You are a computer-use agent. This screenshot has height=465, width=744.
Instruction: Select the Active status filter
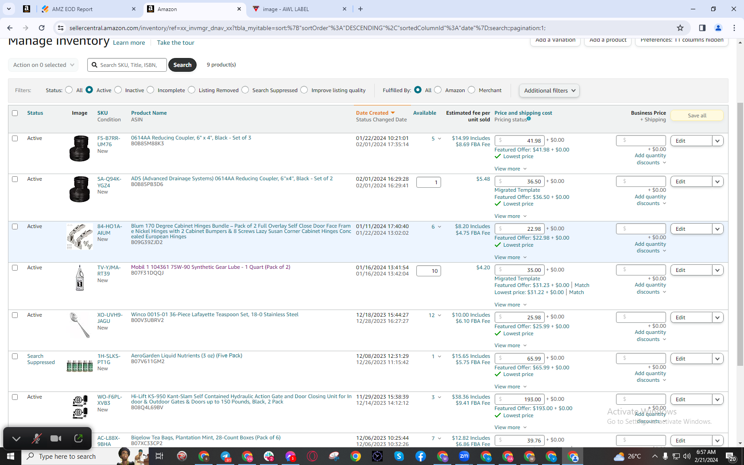(89, 90)
